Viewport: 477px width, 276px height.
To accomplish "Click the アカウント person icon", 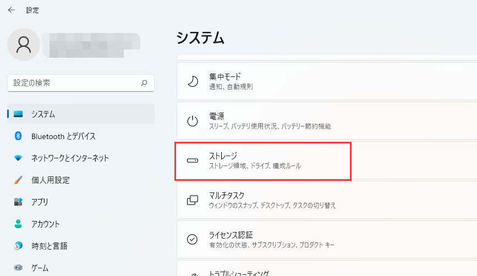I will click(x=18, y=224).
